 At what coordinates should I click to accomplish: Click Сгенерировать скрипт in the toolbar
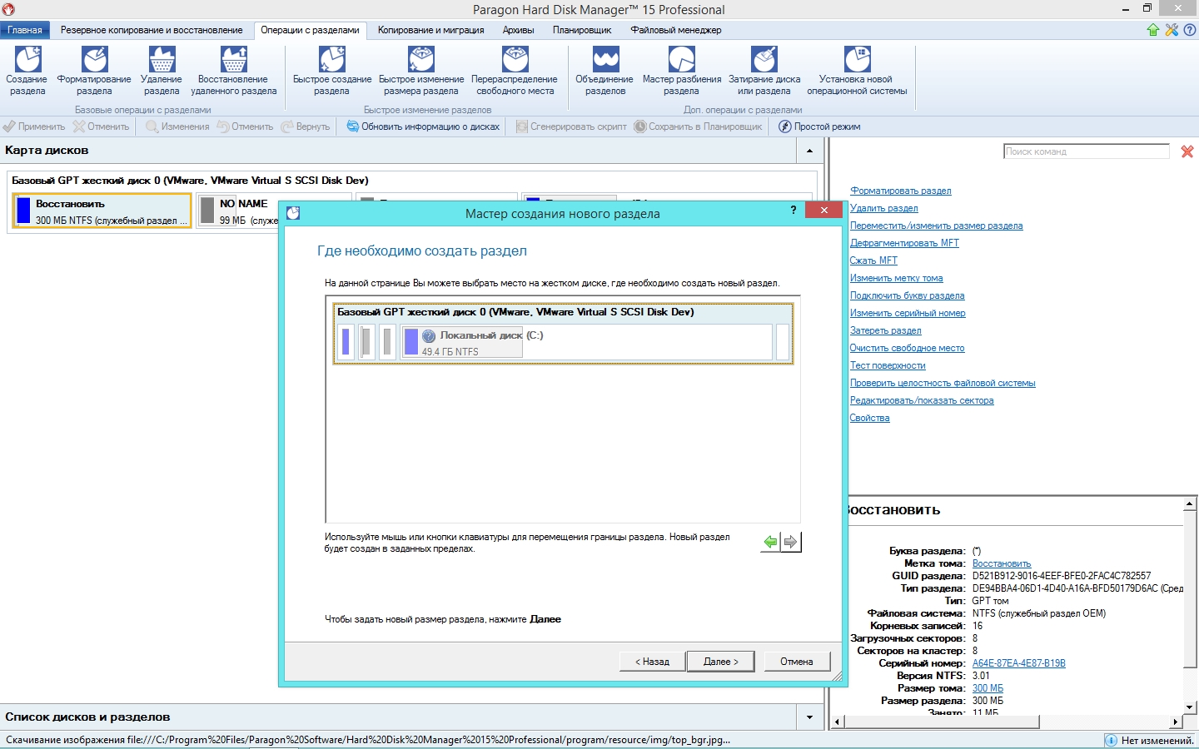pyautogui.click(x=571, y=126)
